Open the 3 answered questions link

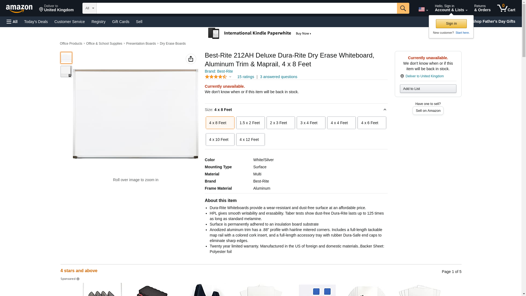coord(278,77)
